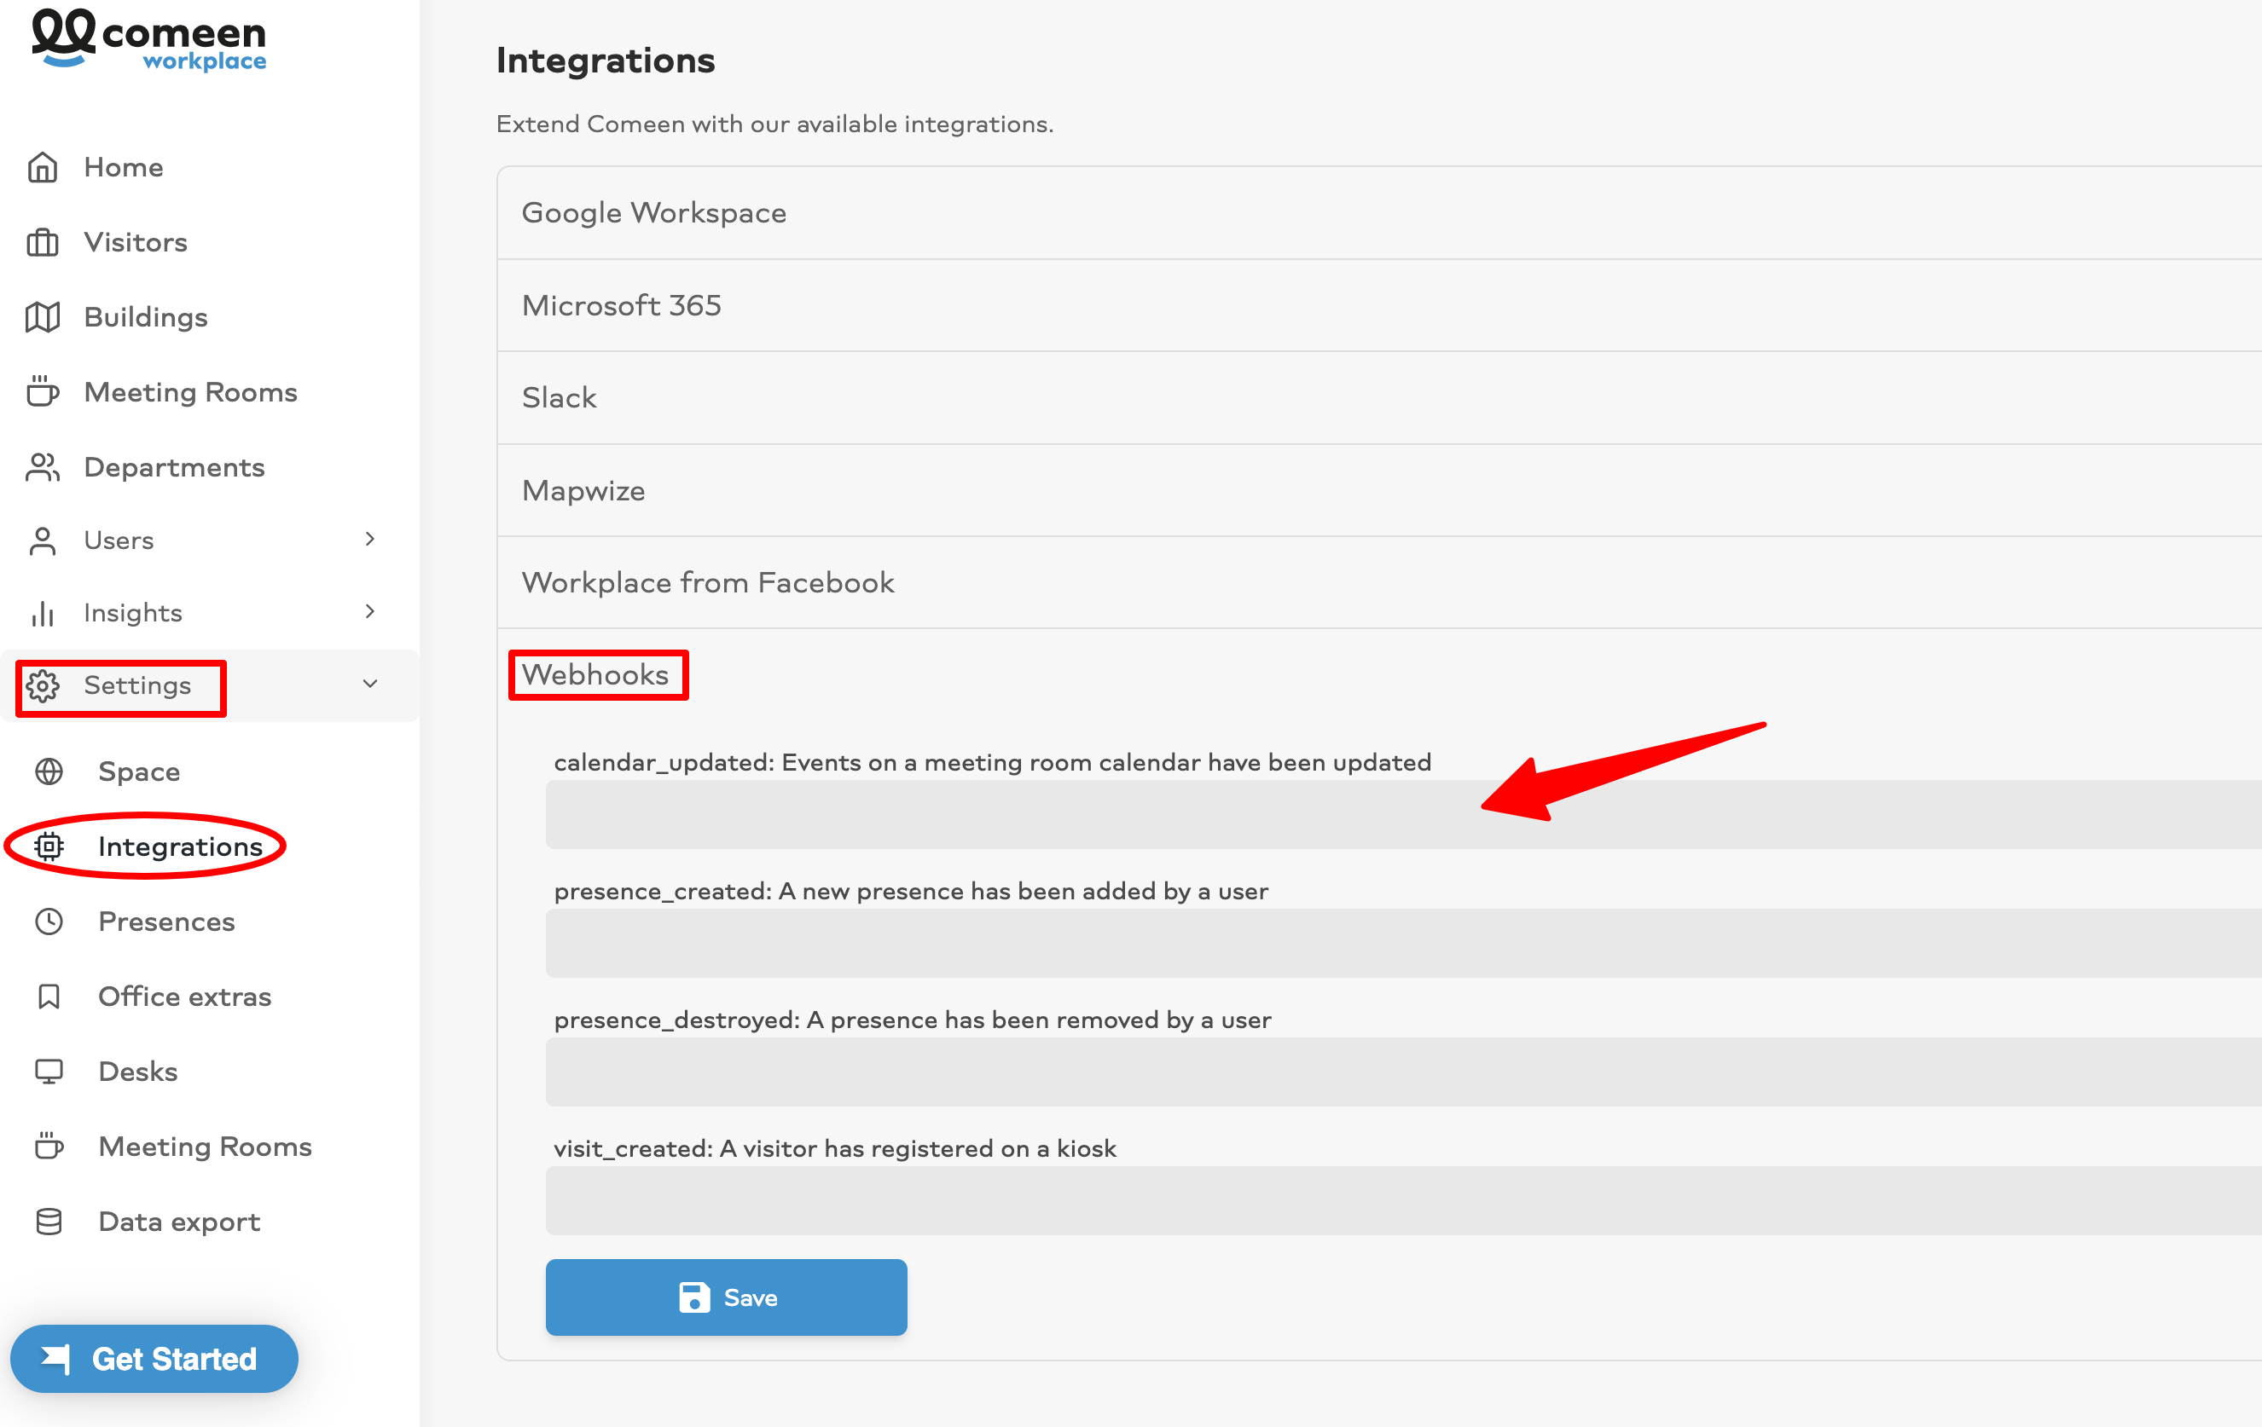
Task: Click the presence_destroyed description label
Action: [x=912, y=1020]
